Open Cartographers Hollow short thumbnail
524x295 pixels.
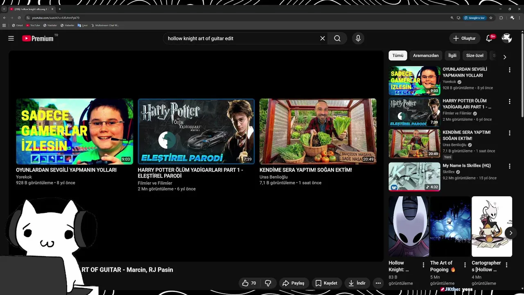coord(492,227)
